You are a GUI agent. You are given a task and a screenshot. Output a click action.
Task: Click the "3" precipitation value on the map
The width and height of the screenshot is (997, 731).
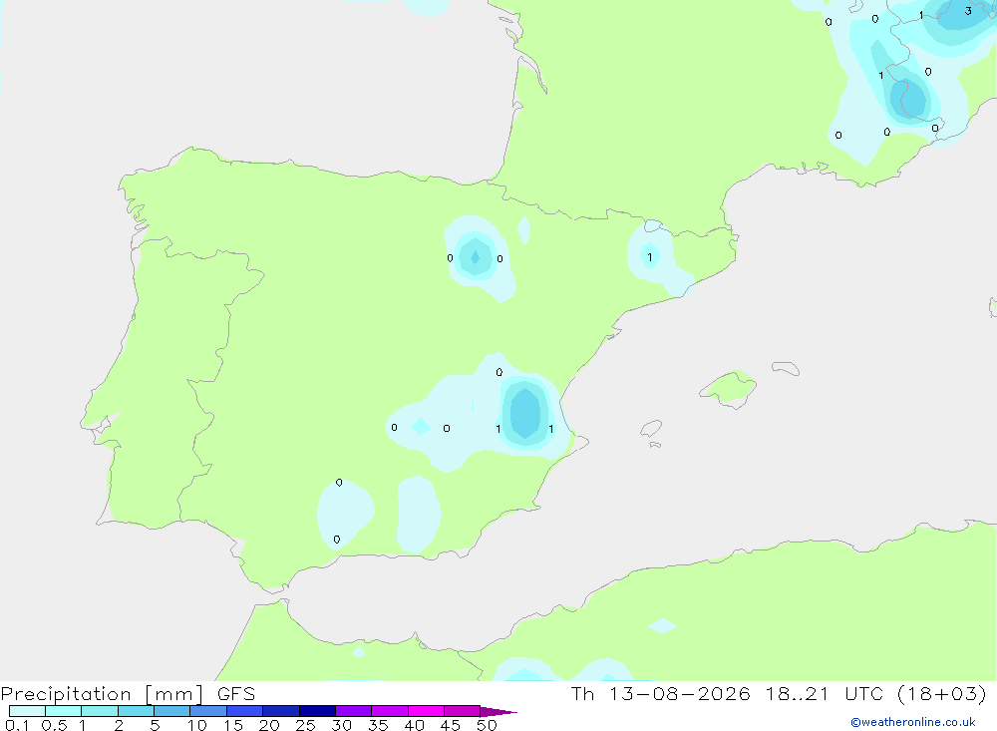[x=968, y=11]
